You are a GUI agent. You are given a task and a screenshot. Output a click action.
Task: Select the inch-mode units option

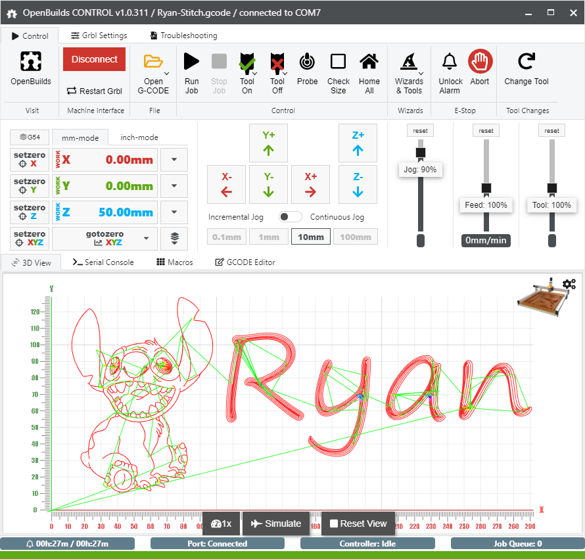coord(139,137)
